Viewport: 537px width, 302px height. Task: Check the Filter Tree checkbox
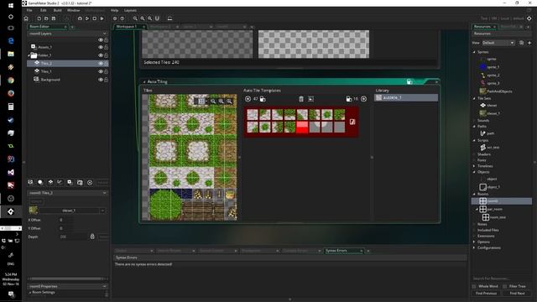point(504,286)
